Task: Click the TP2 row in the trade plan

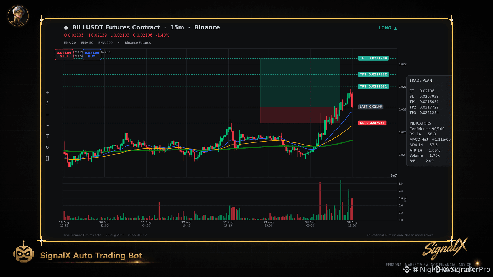Action: click(x=424, y=107)
